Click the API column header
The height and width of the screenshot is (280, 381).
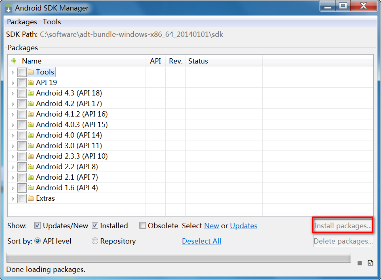click(155, 61)
